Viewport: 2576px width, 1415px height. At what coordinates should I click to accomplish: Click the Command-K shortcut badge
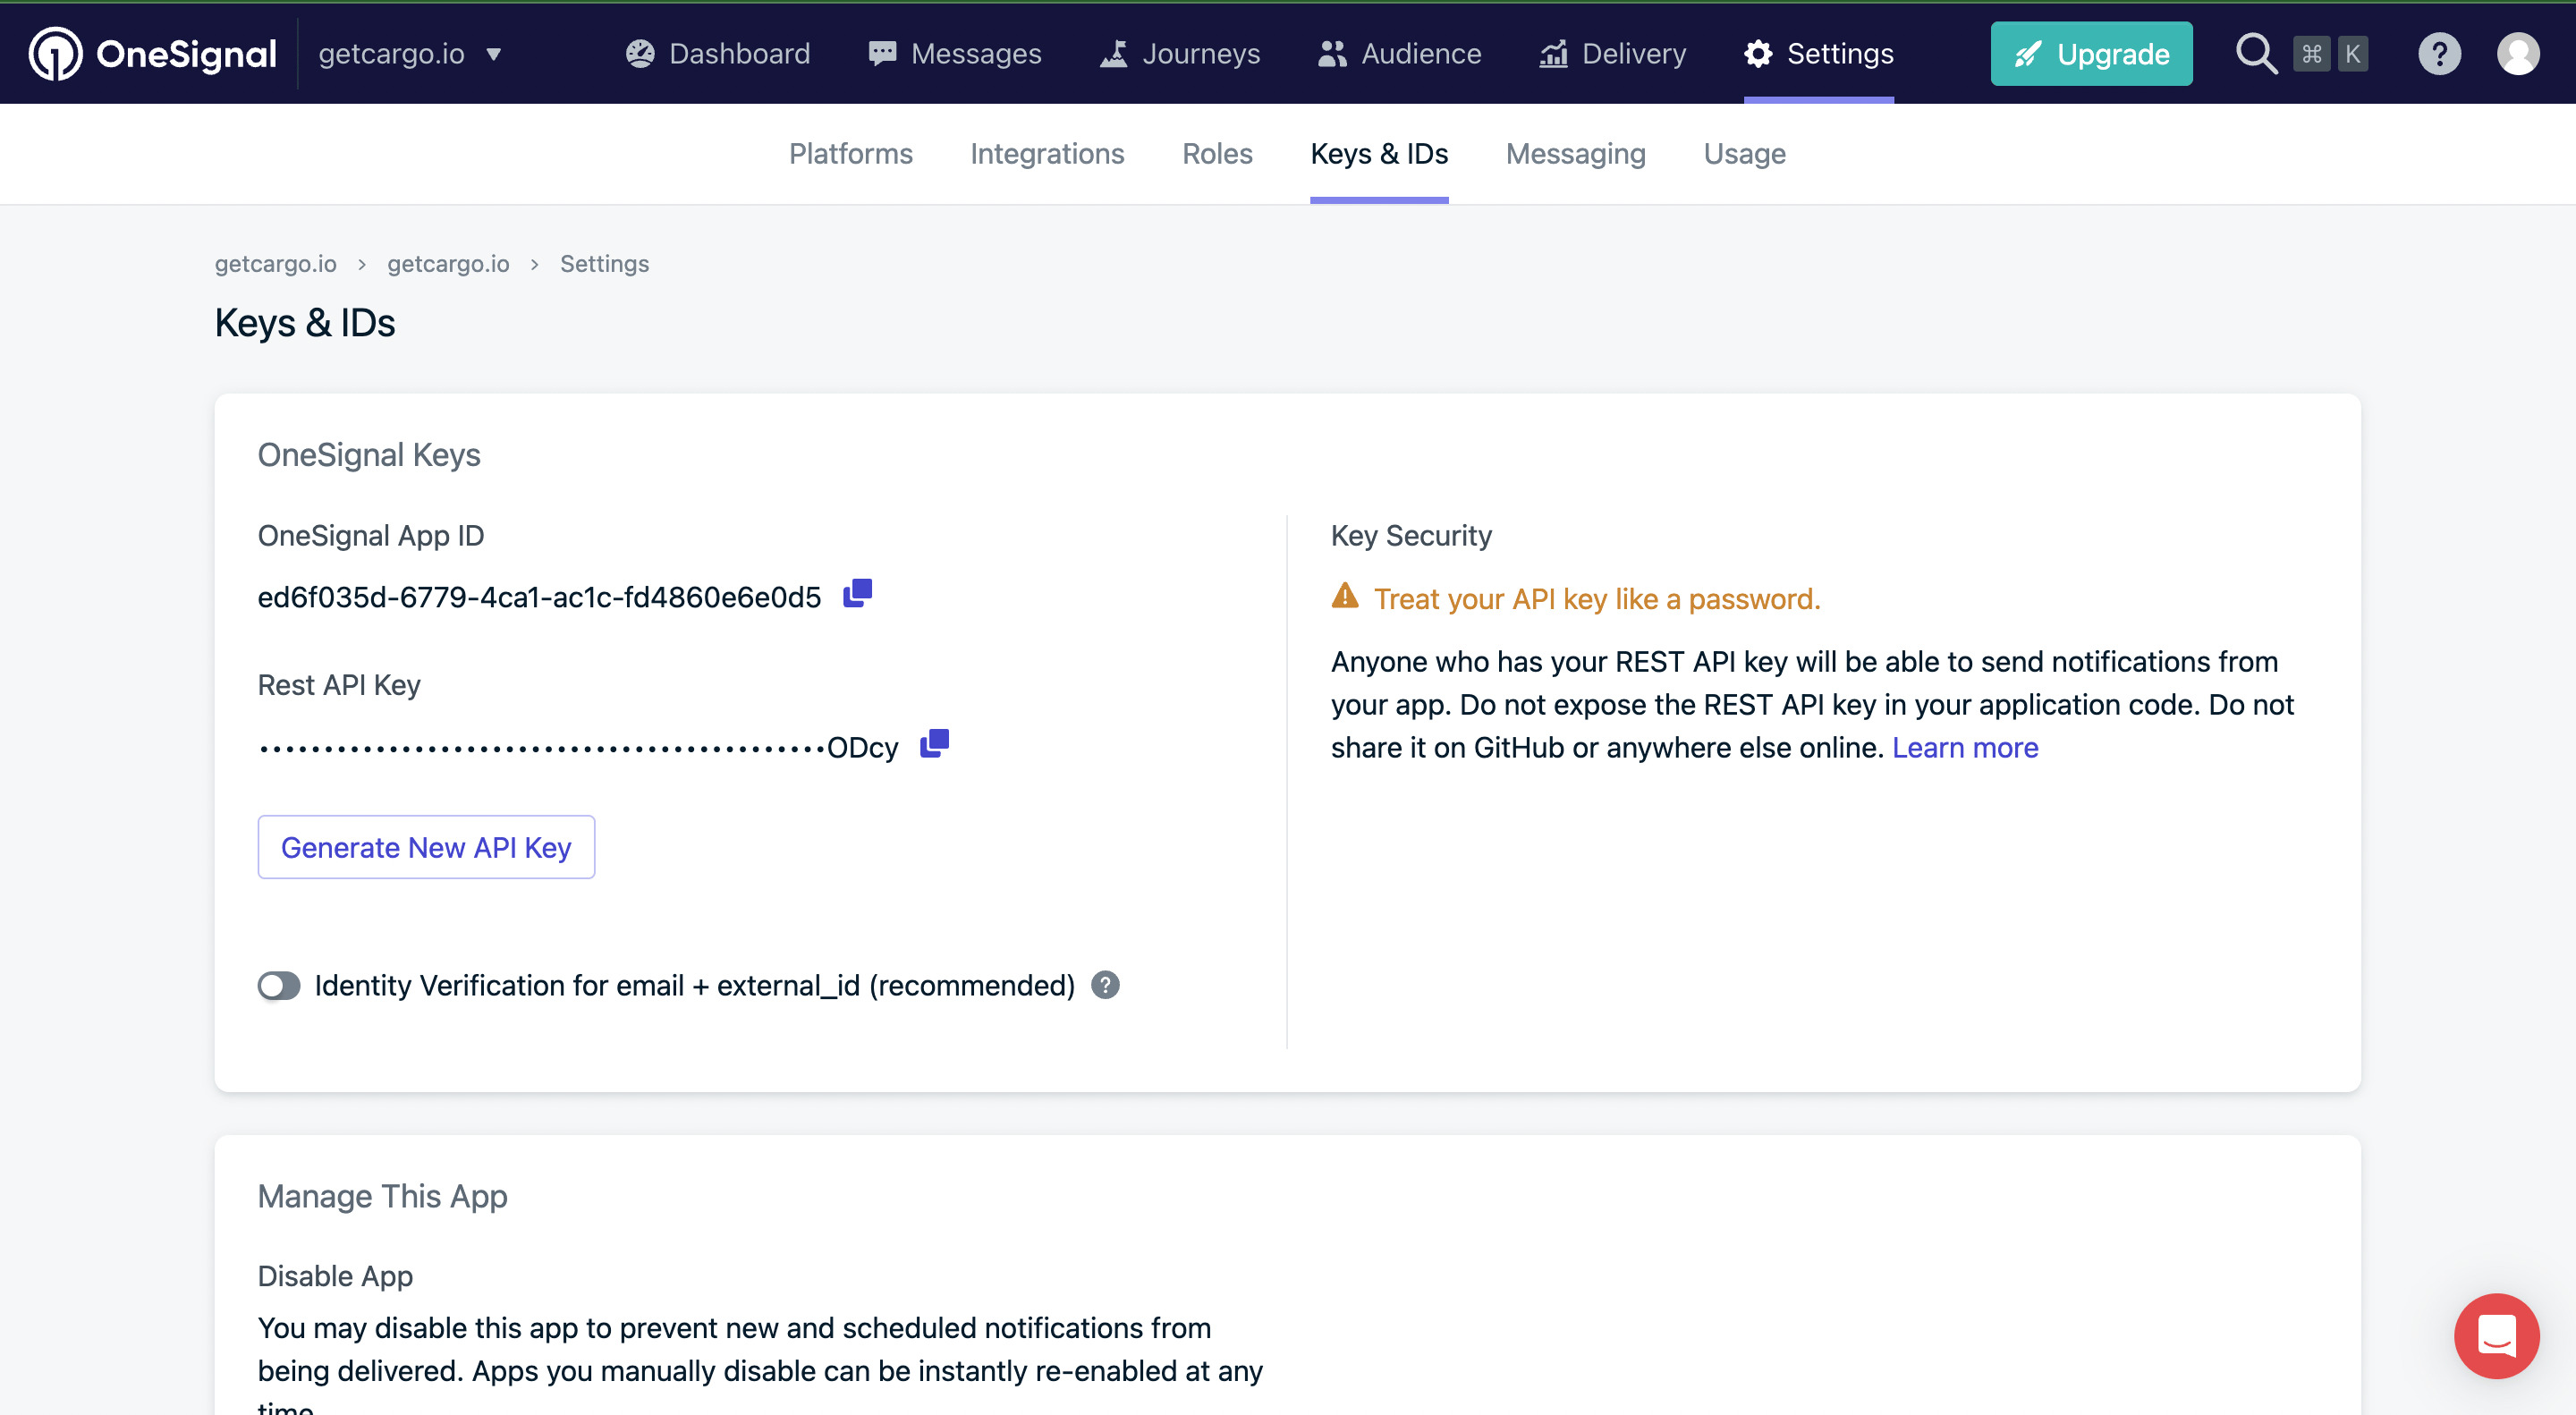(2330, 53)
